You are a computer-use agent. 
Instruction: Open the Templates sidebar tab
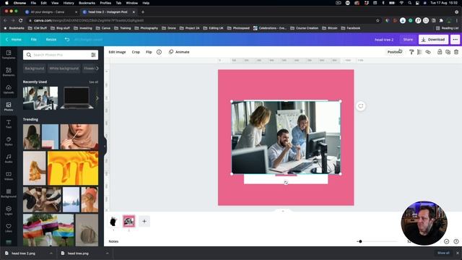pyautogui.click(x=9, y=55)
